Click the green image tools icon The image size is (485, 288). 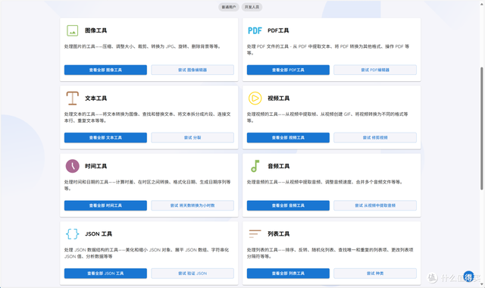pyautogui.click(x=73, y=30)
